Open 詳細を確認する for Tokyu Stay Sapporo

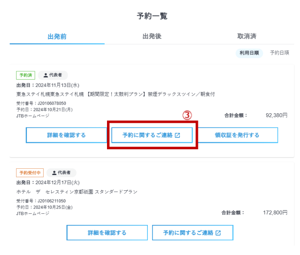[x=66, y=135]
